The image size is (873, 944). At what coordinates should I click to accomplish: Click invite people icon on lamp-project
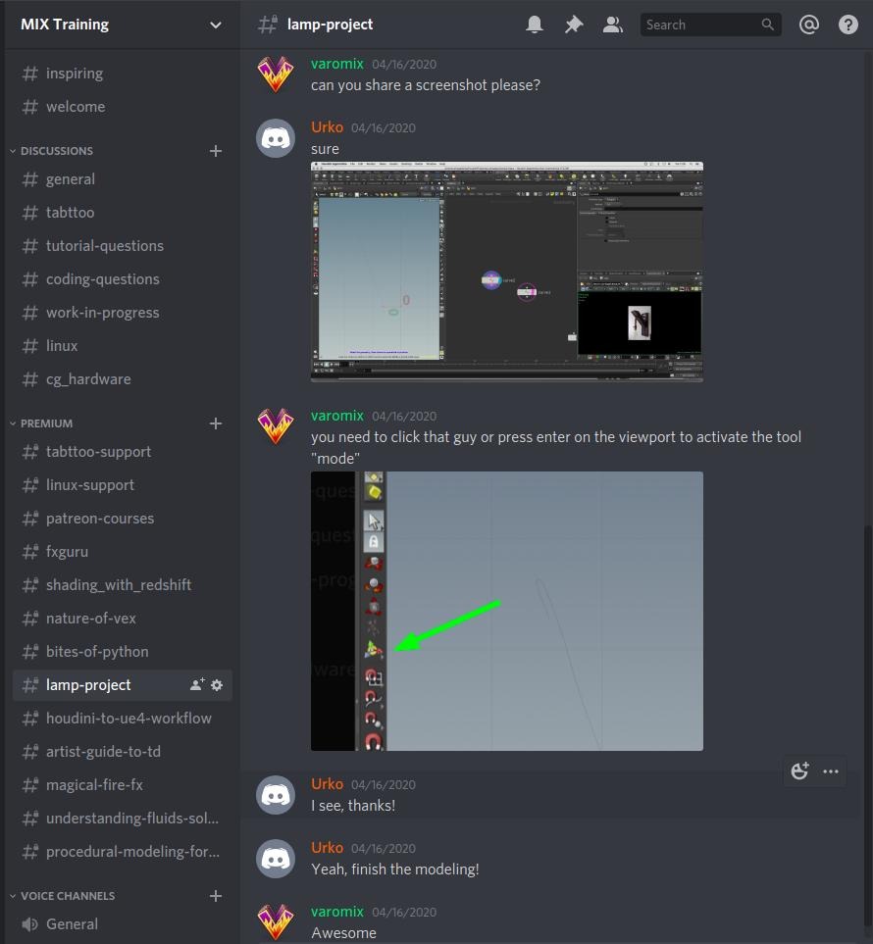pyautogui.click(x=197, y=685)
